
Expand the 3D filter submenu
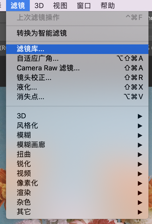click(x=21, y=116)
